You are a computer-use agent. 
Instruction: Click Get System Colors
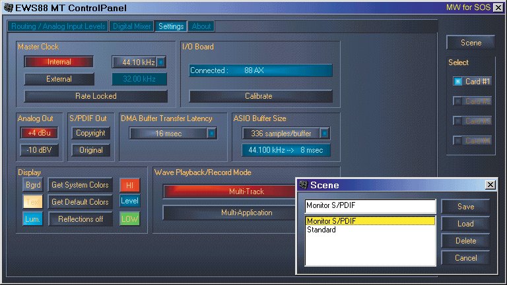(80, 185)
